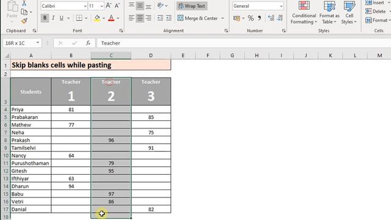This screenshot has height=220, width=391.
Task: Open the Font Color dropdown arrow
Action: 118,18
